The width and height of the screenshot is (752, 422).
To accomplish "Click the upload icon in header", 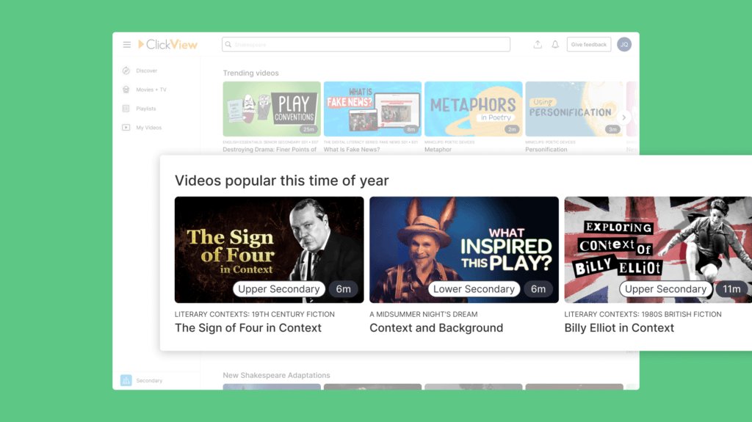I will click(538, 45).
